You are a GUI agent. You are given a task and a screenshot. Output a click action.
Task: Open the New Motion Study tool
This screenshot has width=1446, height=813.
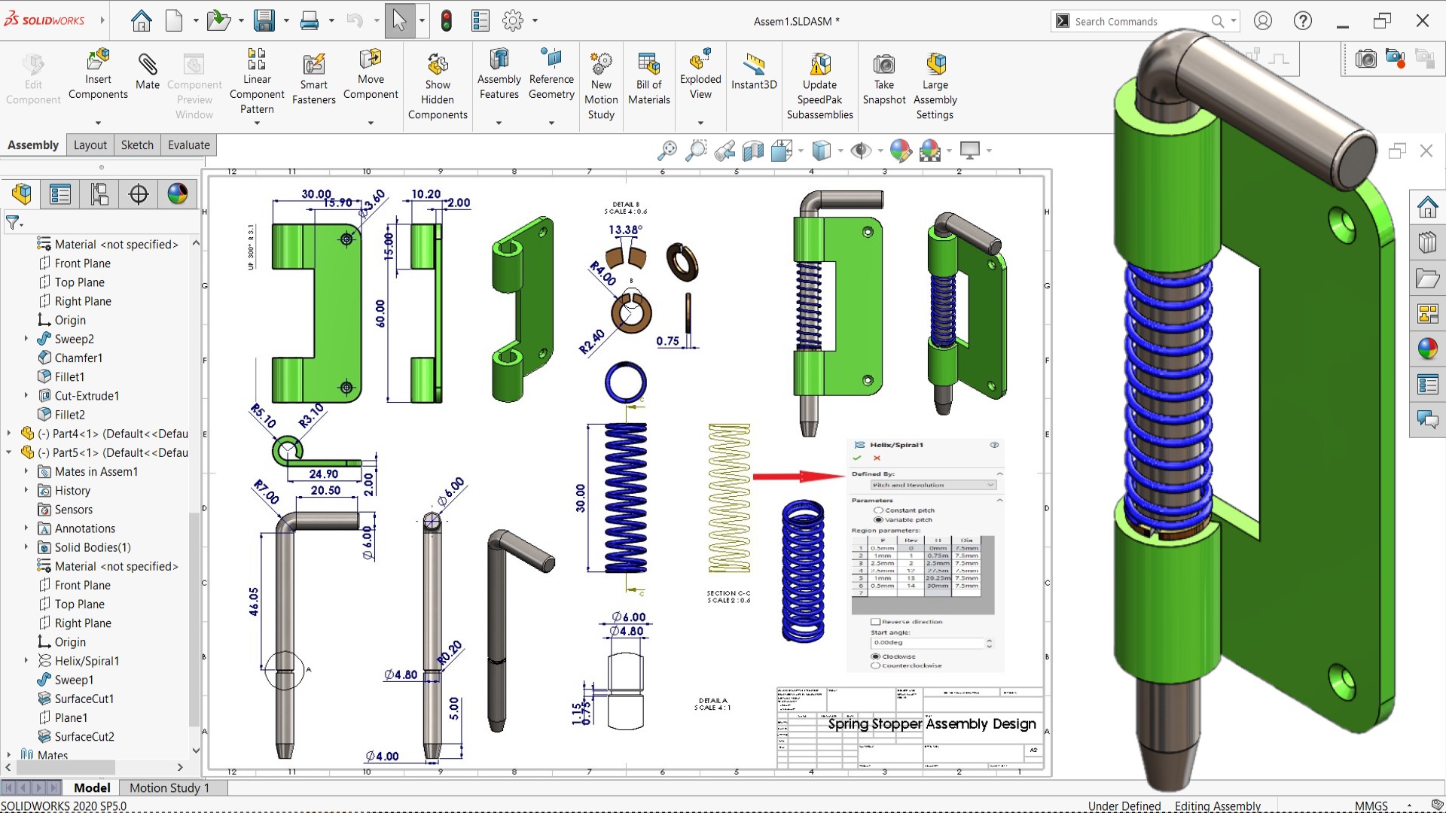coord(601,65)
